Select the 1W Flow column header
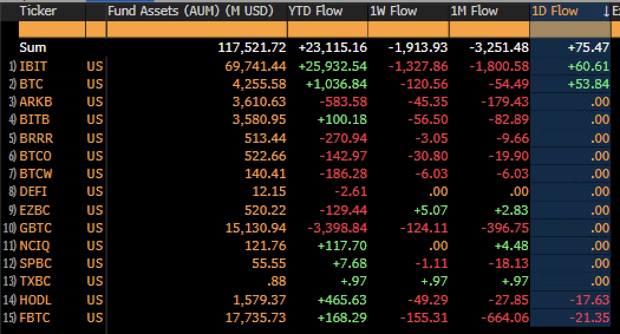 pyautogui.click(x=393, y=11)
